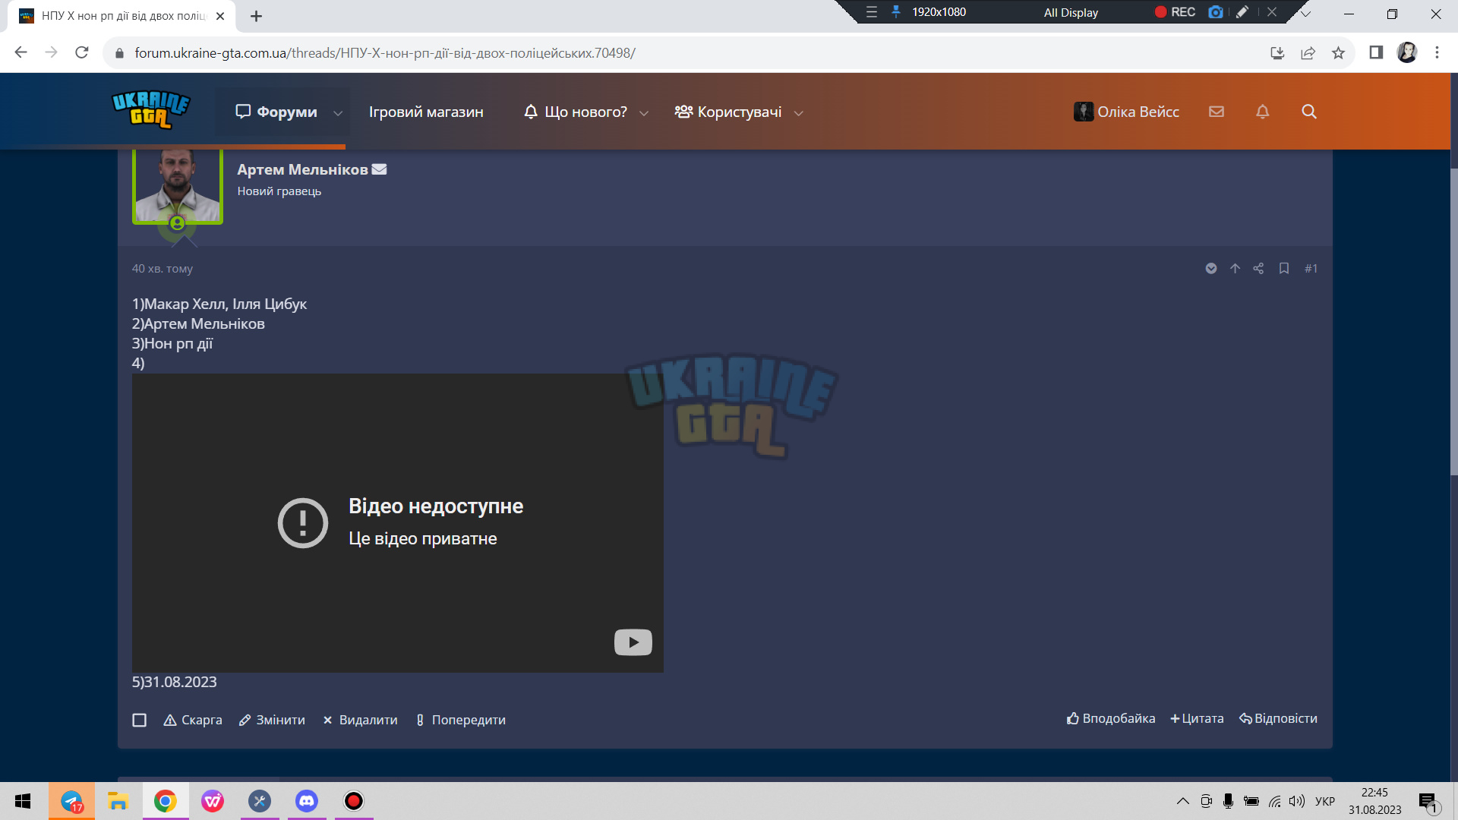The height and width of the screenshot is (820, 1458).
Task: Click the up arrow icon in post header
Action: pos(1235,268)
